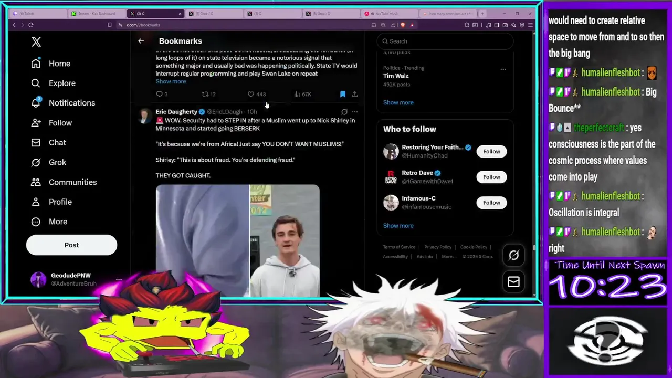Open Grok from the sidebar
This screenshot has width=672, height=378.
48,162
